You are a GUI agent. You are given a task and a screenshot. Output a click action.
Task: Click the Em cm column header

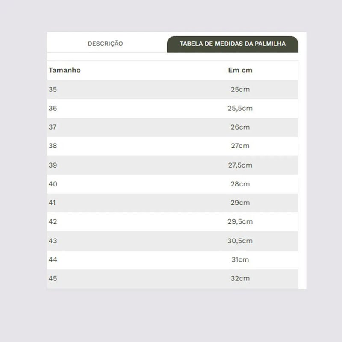point(240,70)
